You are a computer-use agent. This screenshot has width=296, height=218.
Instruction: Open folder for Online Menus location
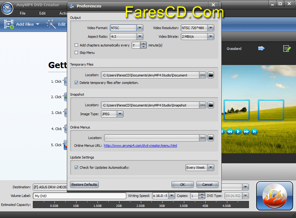click(211, 138)
